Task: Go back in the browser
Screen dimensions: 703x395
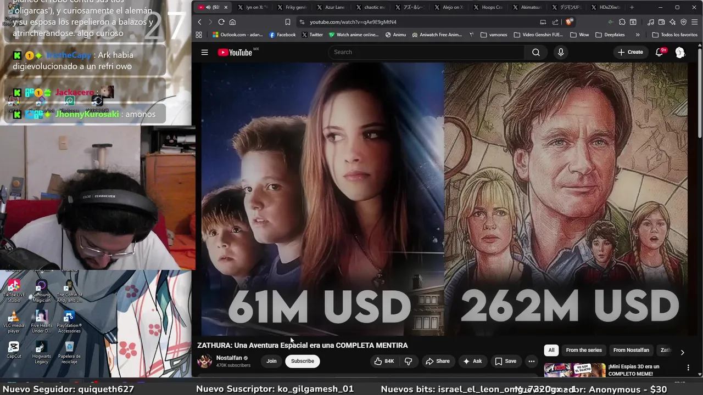Action: pos(199,22)
